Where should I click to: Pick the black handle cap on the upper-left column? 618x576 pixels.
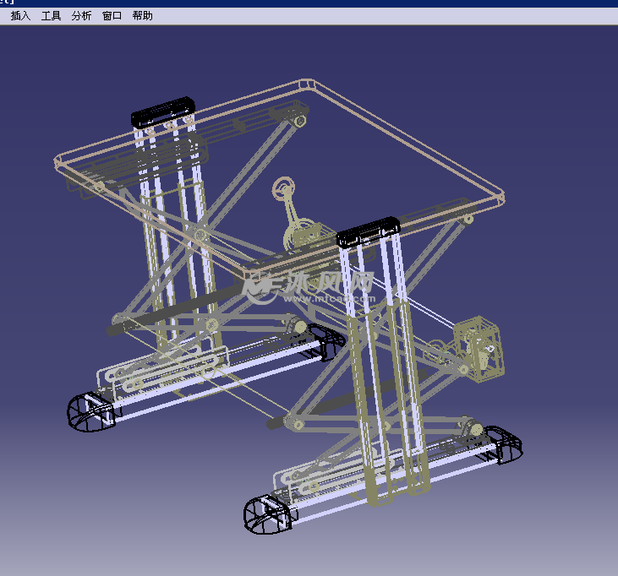[163, 112]
